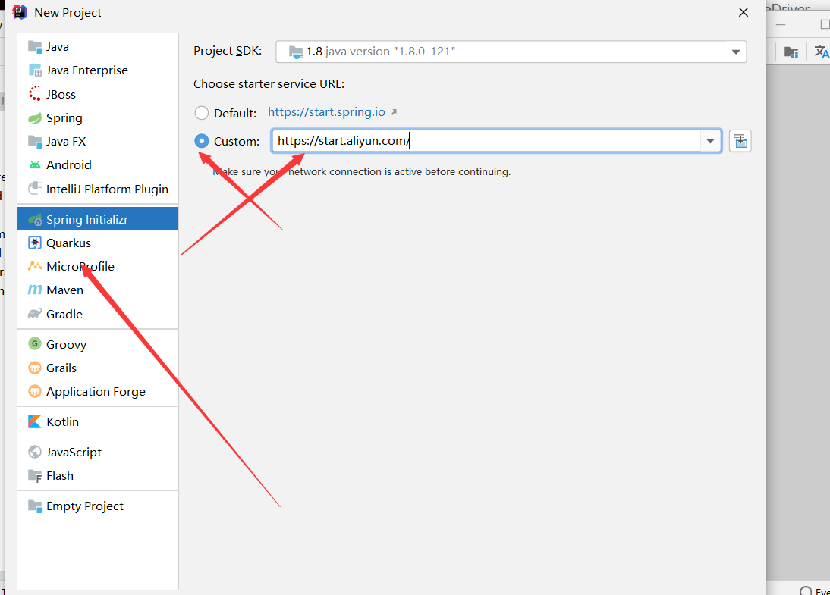Image resolution: width=830 pixels, height=595 pixels.
Task: Click the JBoss project type icon
Action: coord(58,94)
